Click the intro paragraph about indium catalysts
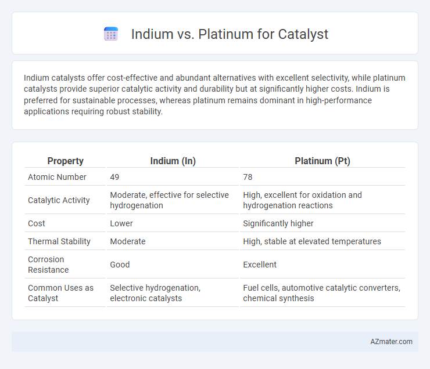430x369 pixels. tap(214, 95)
